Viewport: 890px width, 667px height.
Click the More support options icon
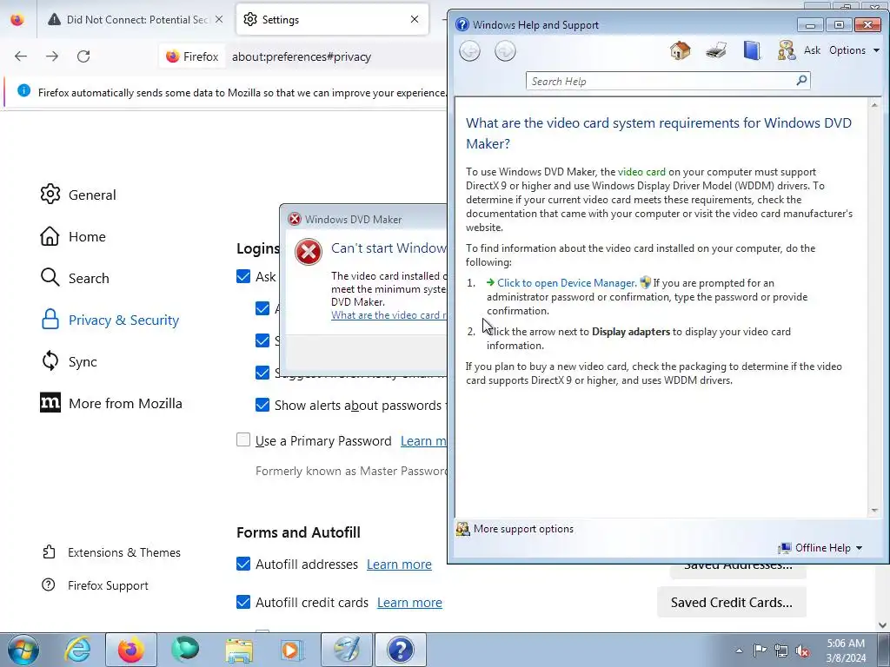(x=462, y=529)
